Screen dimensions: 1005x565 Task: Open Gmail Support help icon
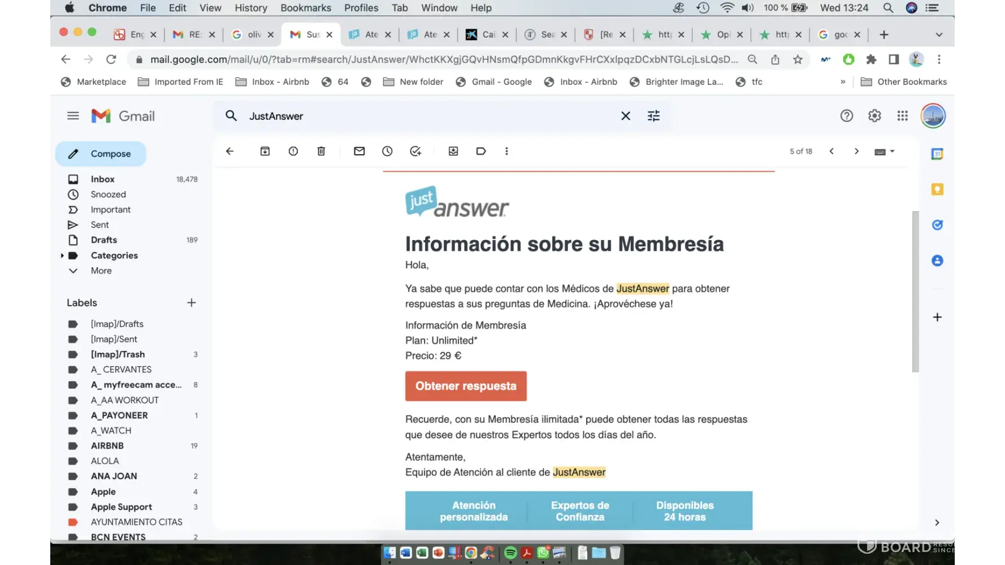coord(846,116)
